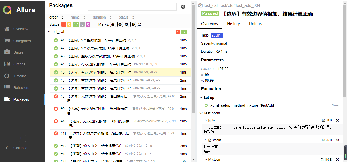Switch to the Retries tab
The height and width of the screenshot is (162, 347).
pos(255,24)
